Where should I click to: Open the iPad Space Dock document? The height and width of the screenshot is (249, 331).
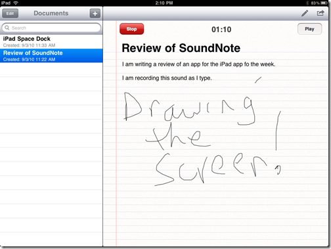pos(51,41)
